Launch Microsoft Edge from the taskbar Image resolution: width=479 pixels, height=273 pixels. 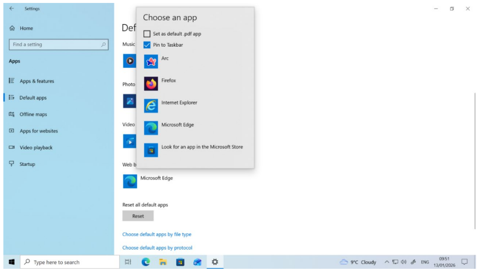[146, 262]
